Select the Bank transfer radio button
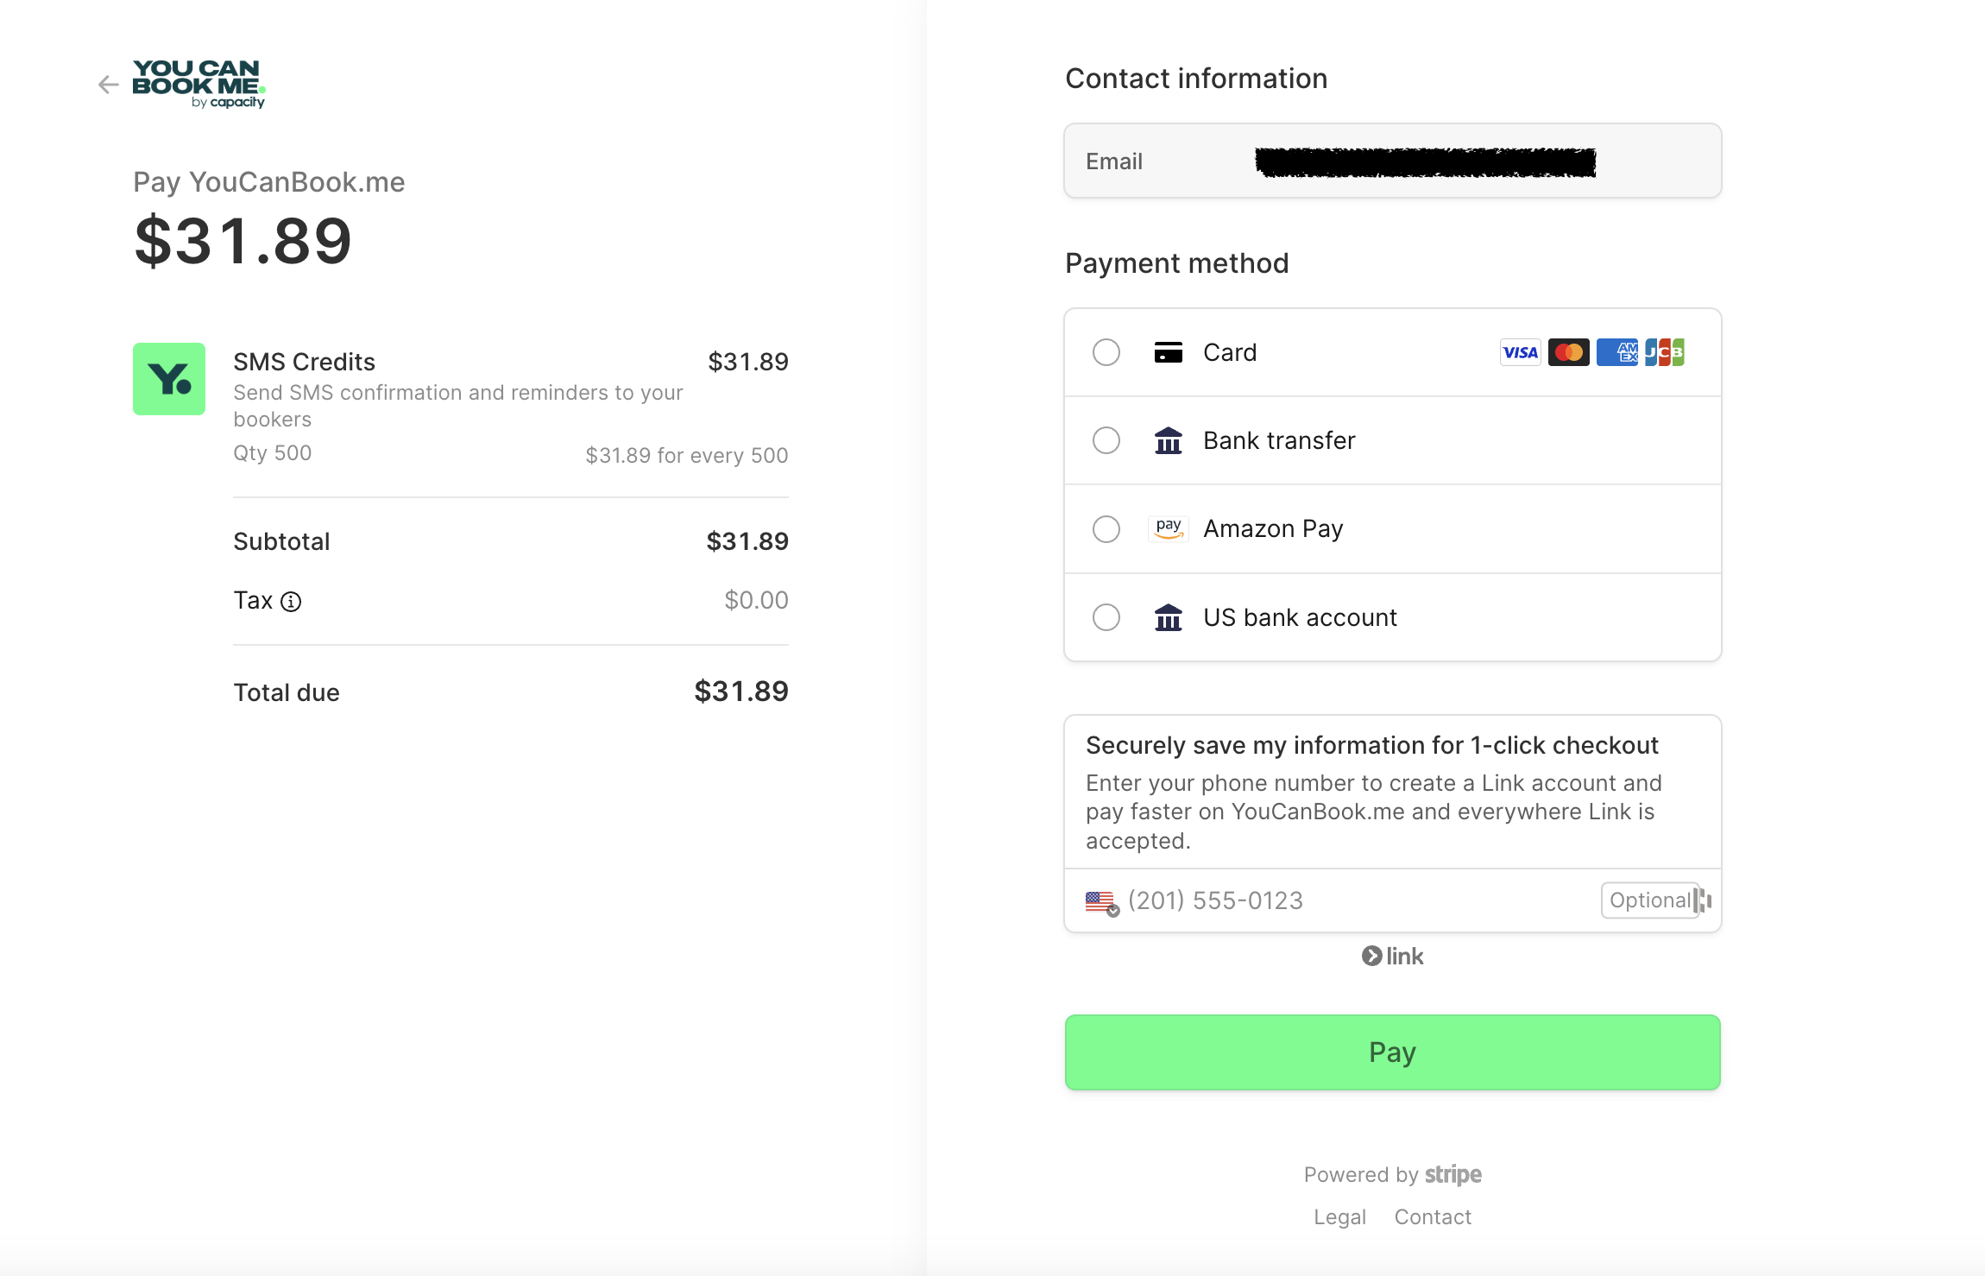 point(1106,440)
